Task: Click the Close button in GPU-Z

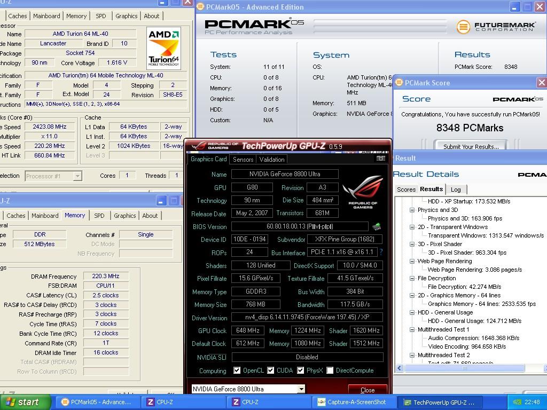Action: 368,390
